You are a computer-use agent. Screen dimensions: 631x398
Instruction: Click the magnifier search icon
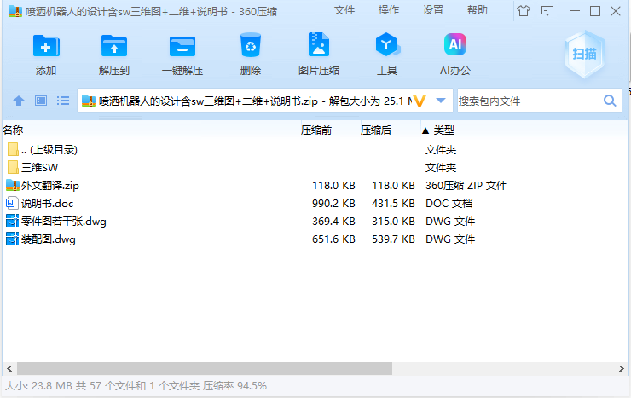(610, 101)
